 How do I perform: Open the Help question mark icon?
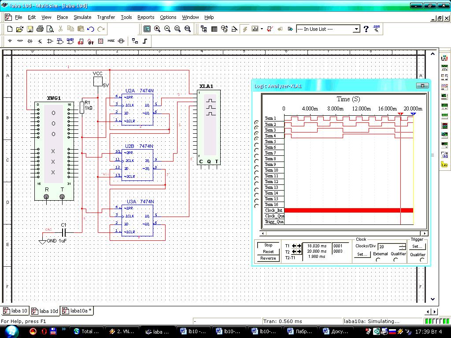pyautogui.click(x=366, y=29)
